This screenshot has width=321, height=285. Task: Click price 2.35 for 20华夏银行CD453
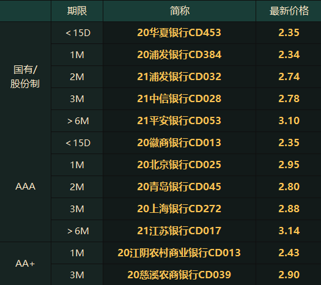pyautogui.click(x=289, y=32)
